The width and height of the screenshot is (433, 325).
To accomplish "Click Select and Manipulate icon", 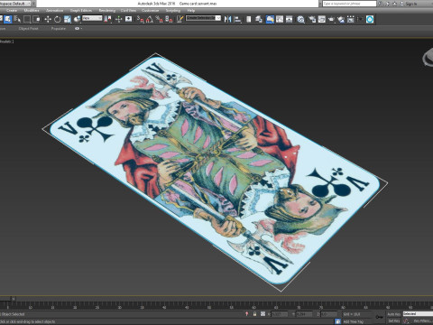I will (119, 20).
